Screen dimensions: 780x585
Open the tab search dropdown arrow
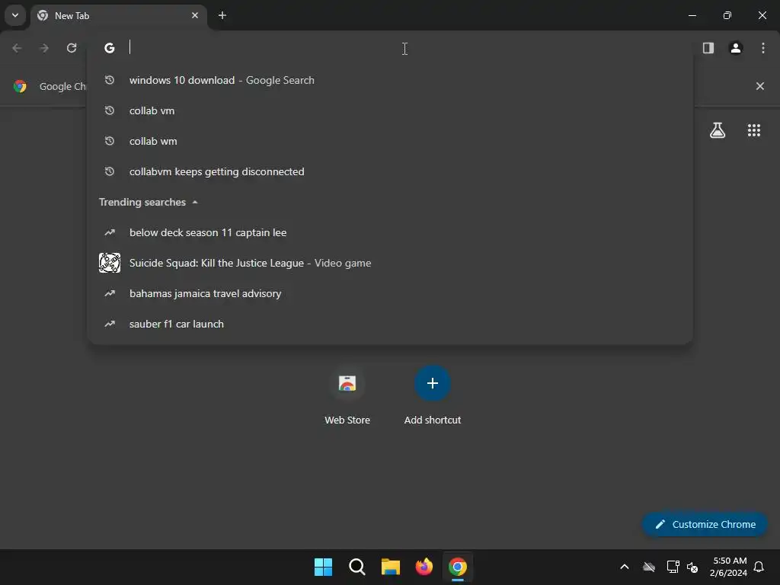click(x=15, y=15)
